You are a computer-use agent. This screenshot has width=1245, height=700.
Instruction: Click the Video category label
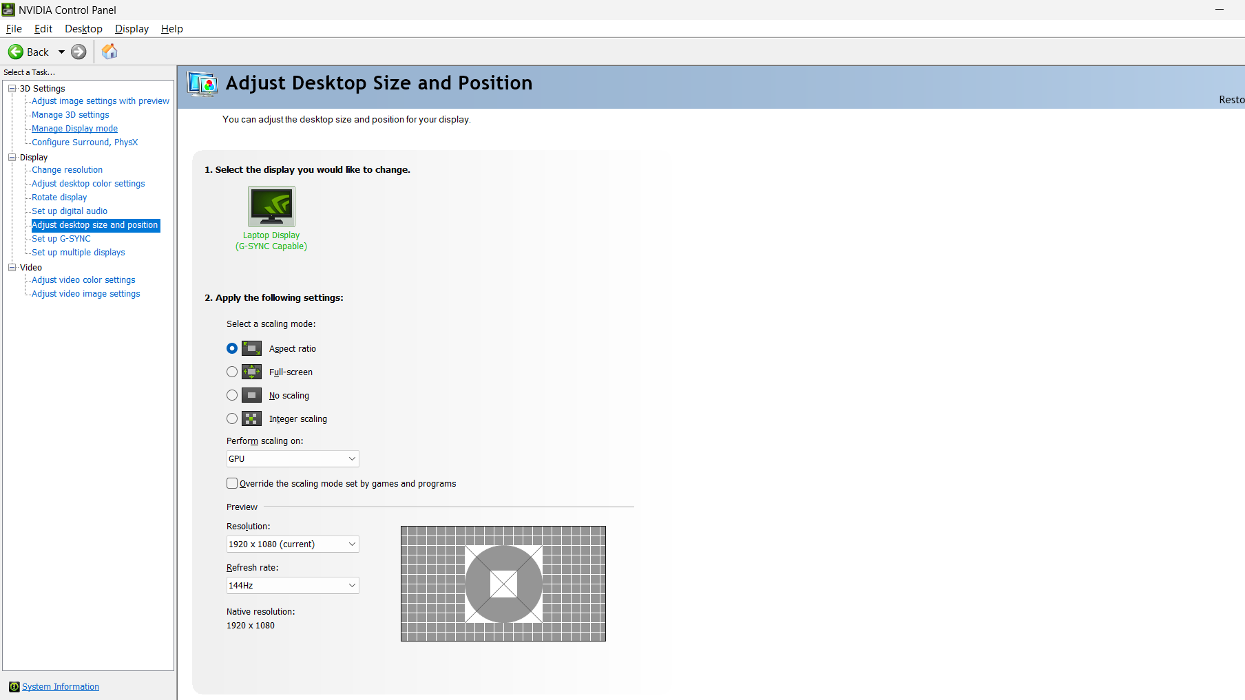tap(31, 268)
